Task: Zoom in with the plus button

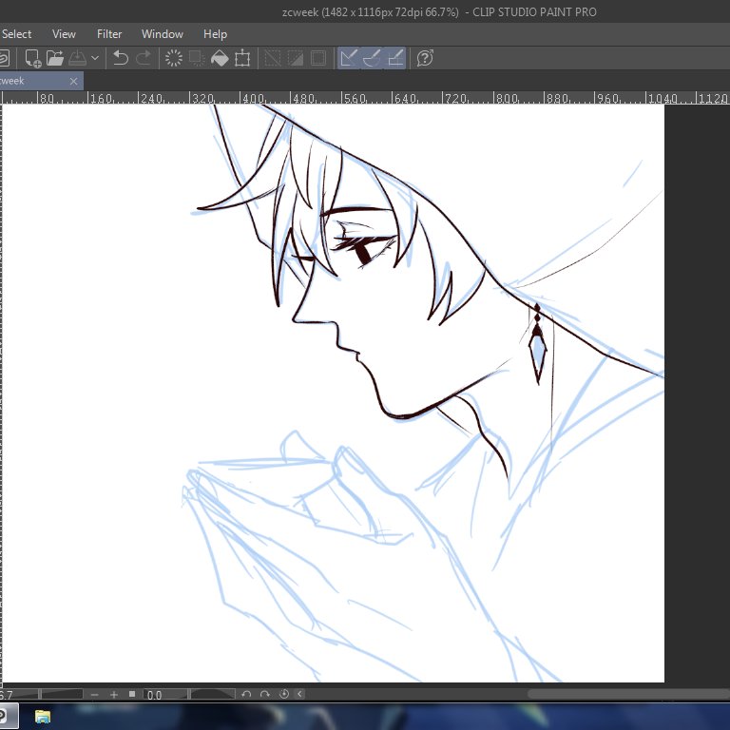Action: (x=114, y=695)
